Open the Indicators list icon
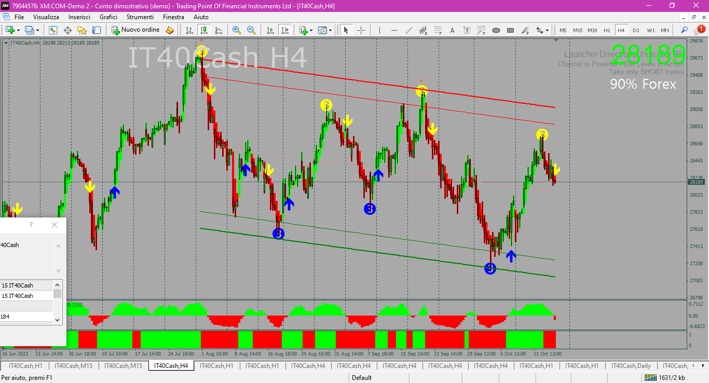709x383 pixels. pyautogui.click(x=304, y=30)
